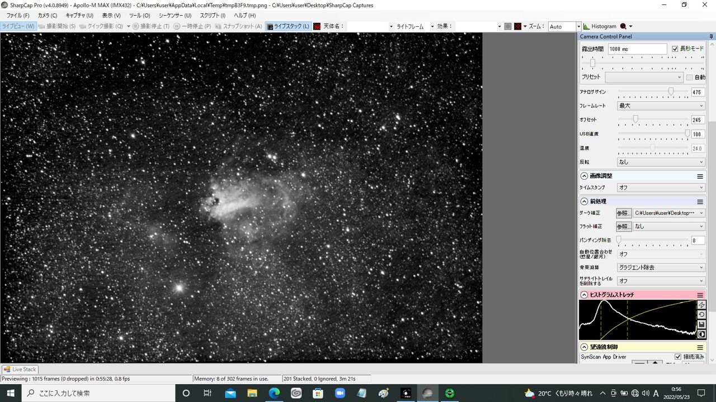Click the red reticule overlay icon
The width and height of the screenshot is (716, 402).
[x=518, y=26]
